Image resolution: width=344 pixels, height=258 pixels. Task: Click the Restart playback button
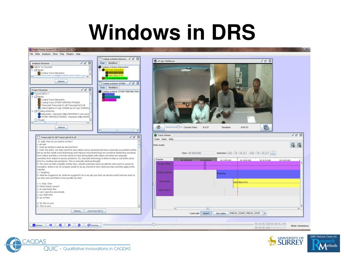pyautogui.click(x=37, y=225)
